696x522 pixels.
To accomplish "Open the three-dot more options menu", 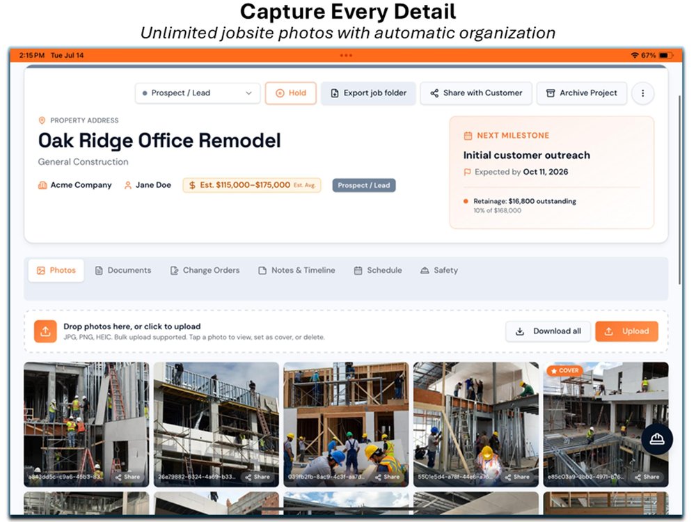I will (642, 93).
